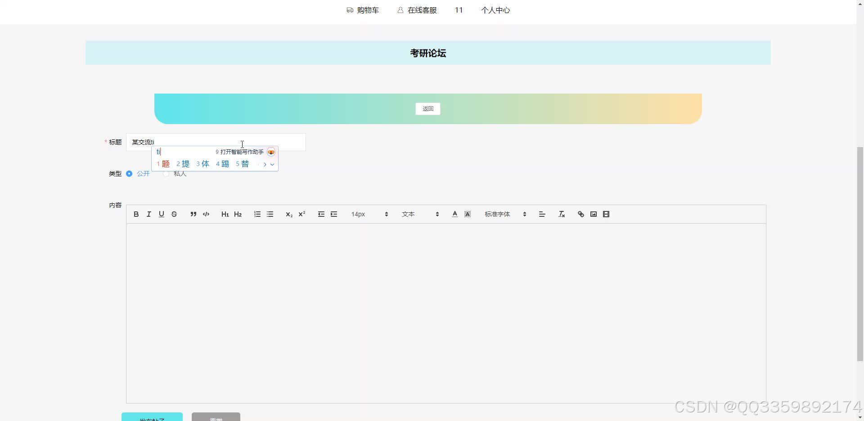The height and width of the screenshot is (421, 864).
Task: Open the 标准字体 font family dropdown
Action: [x=505, y=214]
